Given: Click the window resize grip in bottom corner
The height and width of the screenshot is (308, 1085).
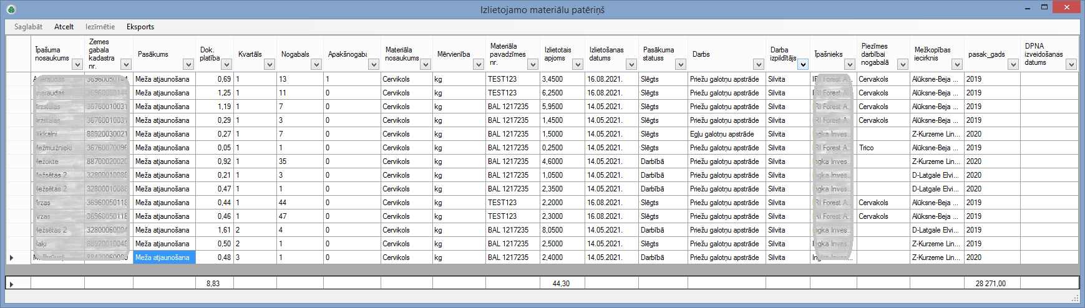Looking at the screenshot, I should [1075, 299].
